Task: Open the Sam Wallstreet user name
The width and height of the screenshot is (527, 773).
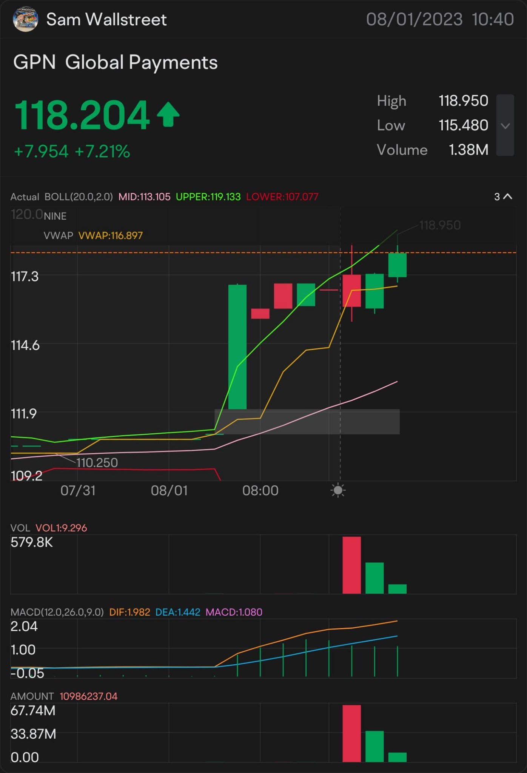Action: click(106, 20)
